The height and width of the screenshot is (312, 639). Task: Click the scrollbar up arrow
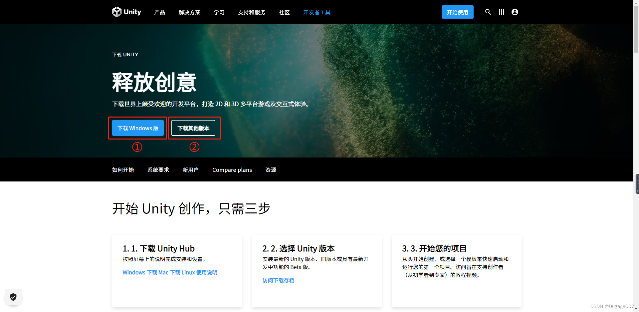click(636, 2)
